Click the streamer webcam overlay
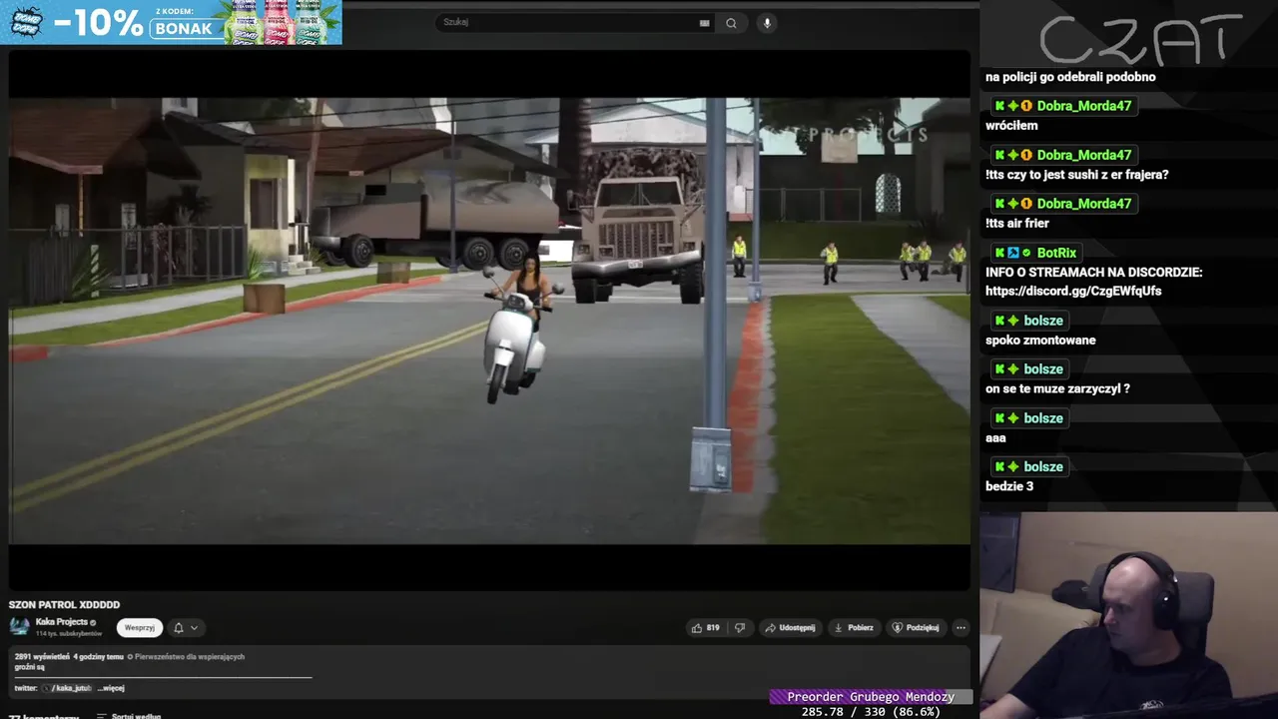 (1128, 615)
